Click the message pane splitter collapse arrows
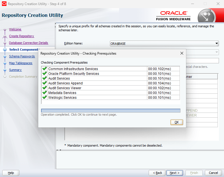 (59, 150)
